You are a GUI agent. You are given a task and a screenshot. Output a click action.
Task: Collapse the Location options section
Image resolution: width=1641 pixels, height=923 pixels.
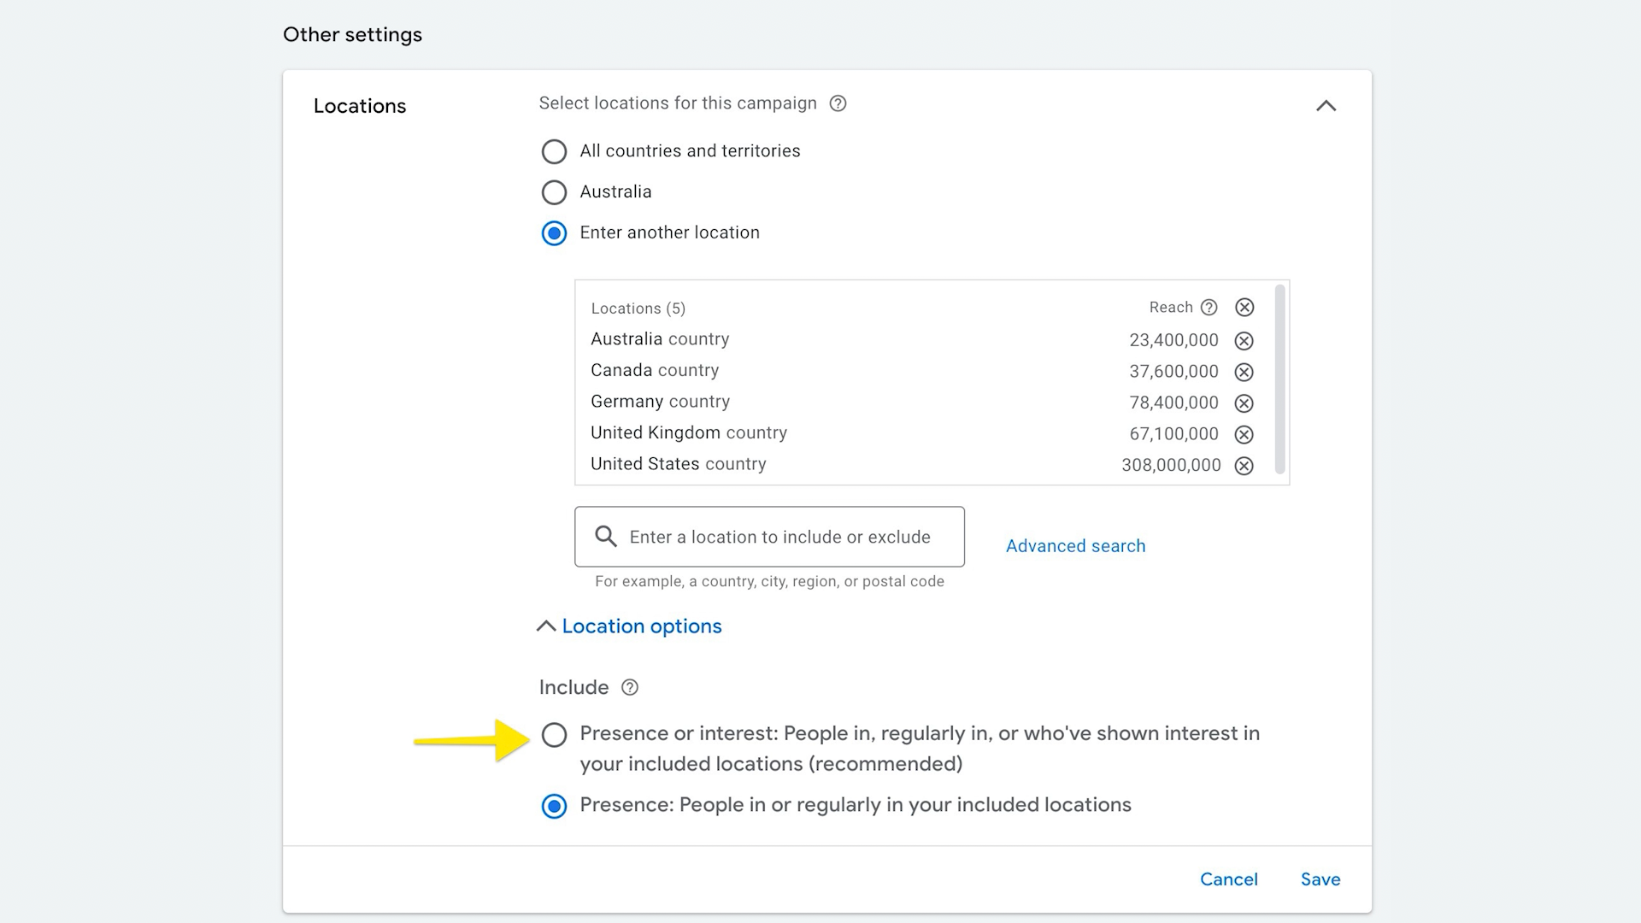point(630,626)
